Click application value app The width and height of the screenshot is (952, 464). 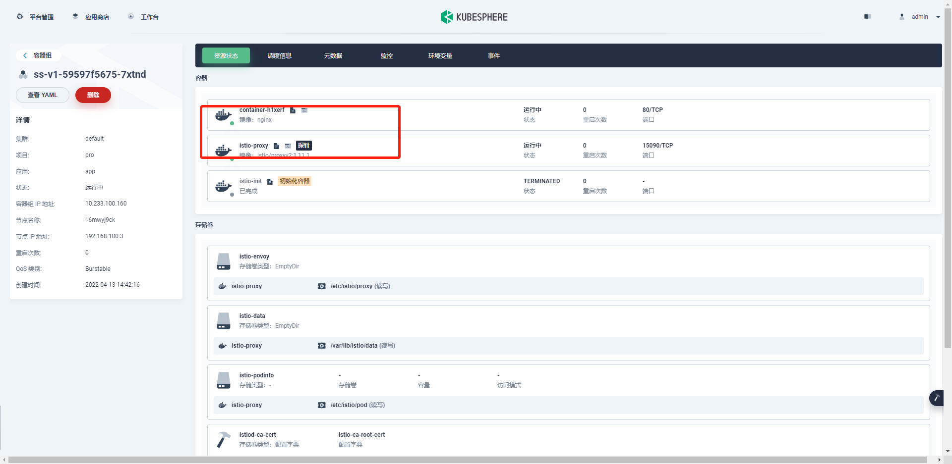point(90,171)
